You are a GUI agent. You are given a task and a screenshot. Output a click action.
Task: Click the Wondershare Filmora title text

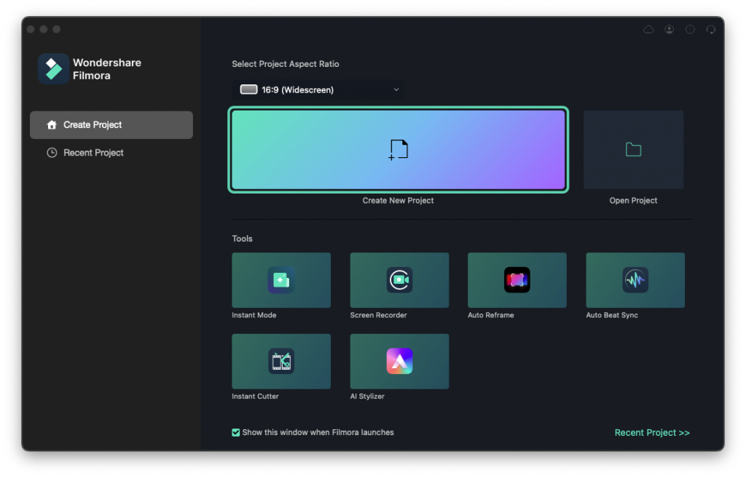point(107,69)
